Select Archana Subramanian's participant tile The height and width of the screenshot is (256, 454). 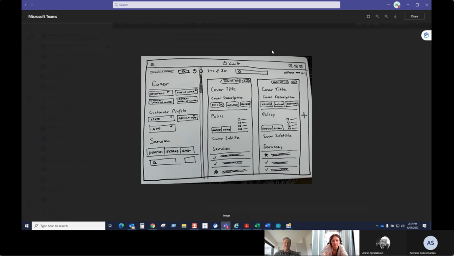[x=430, y=243]
